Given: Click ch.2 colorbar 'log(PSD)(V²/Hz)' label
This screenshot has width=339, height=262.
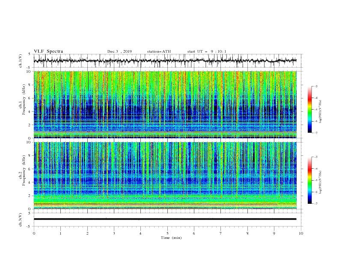Looking at the screenshot, I should (320, 182).
